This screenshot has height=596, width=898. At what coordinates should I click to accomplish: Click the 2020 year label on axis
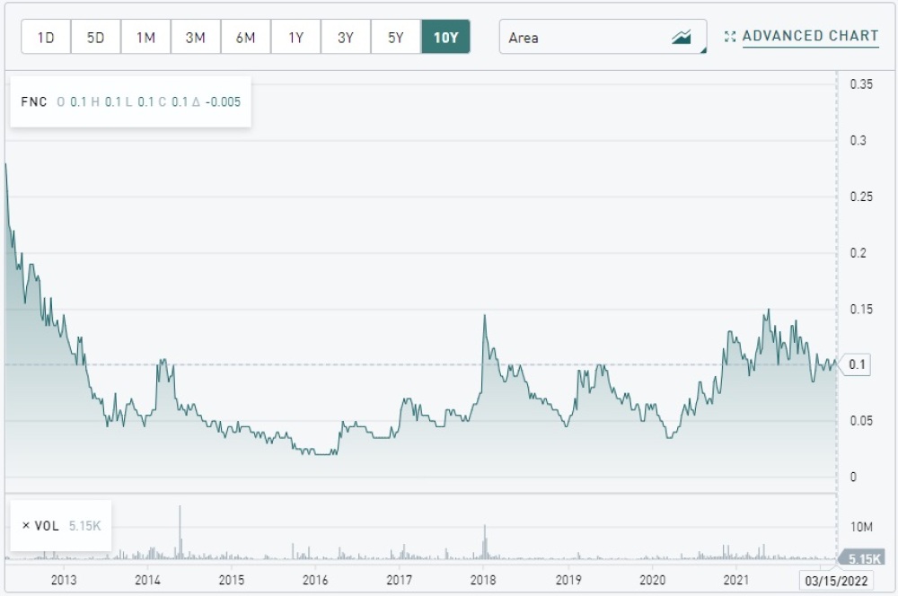point(652,580)
